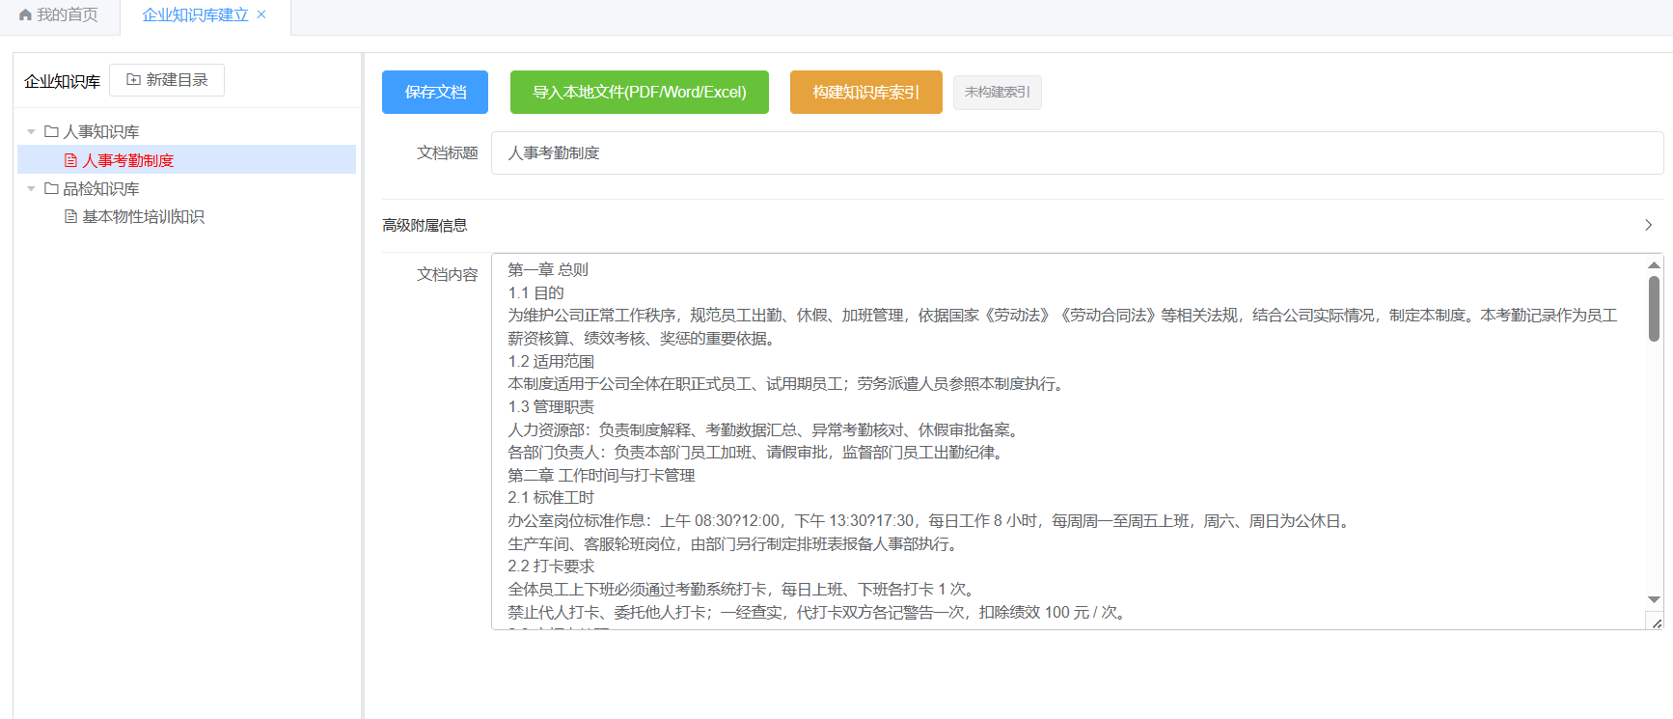Click the home icon in 我的首页 tab
Viewport: 1673px width, 719px height.
(25, 15)
